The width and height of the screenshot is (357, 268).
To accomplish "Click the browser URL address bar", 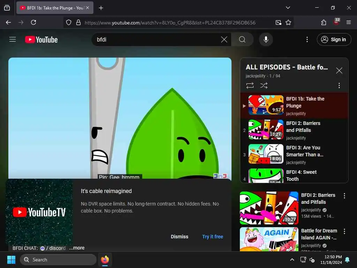I will [x=170, y=23].
